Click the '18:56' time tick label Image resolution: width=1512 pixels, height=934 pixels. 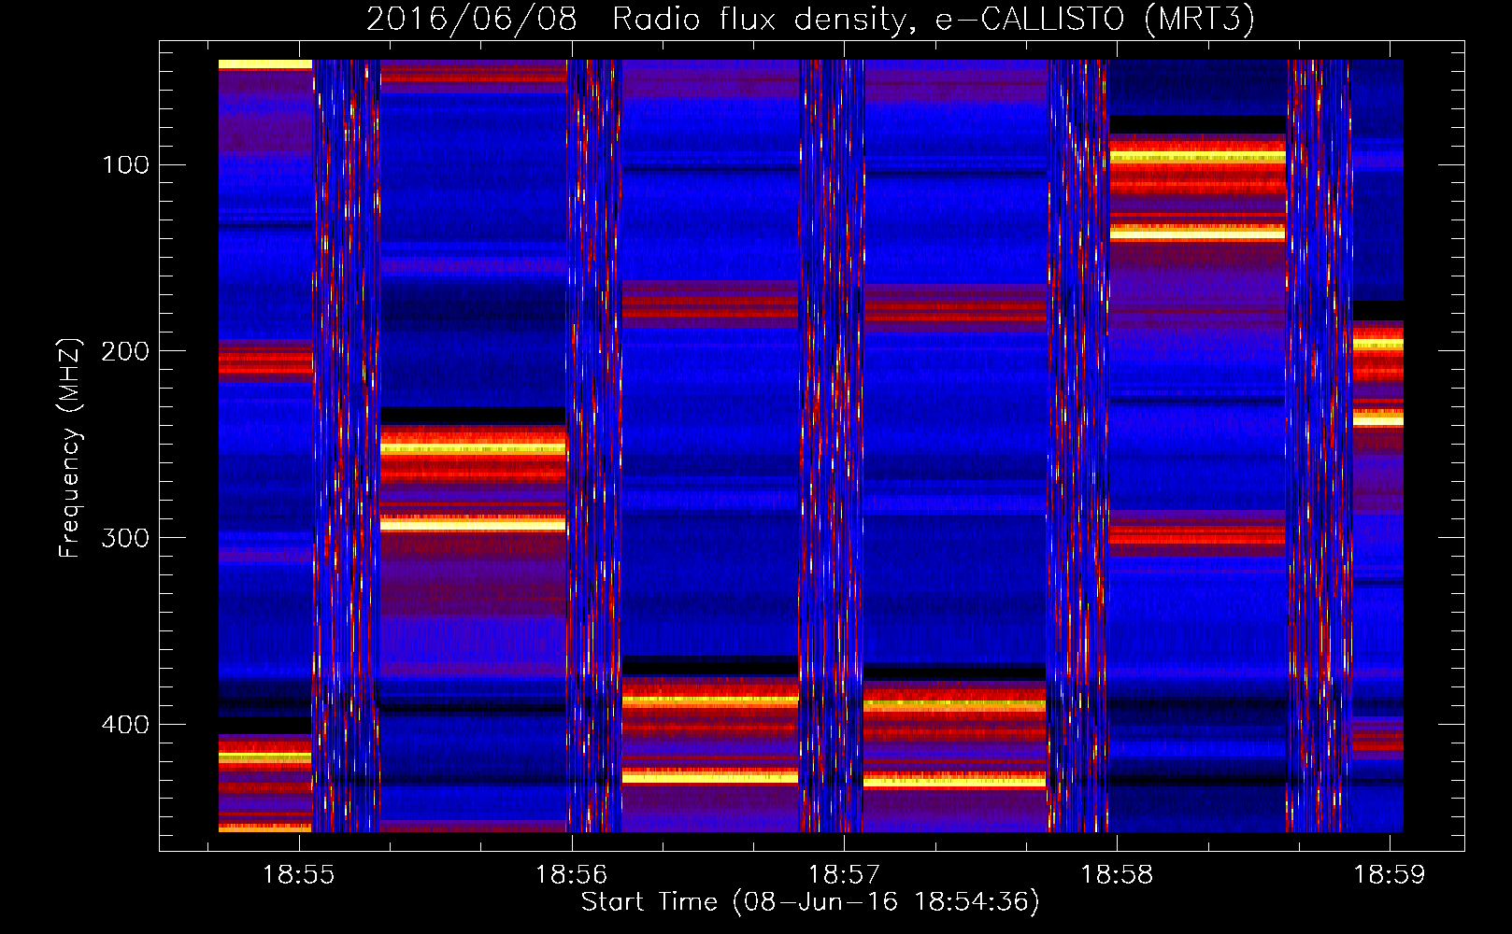pos(571,874)
